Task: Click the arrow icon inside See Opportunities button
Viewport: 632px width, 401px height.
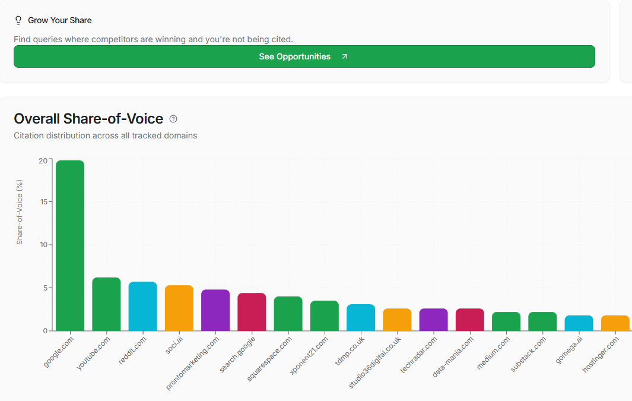Action: (344, 56)
